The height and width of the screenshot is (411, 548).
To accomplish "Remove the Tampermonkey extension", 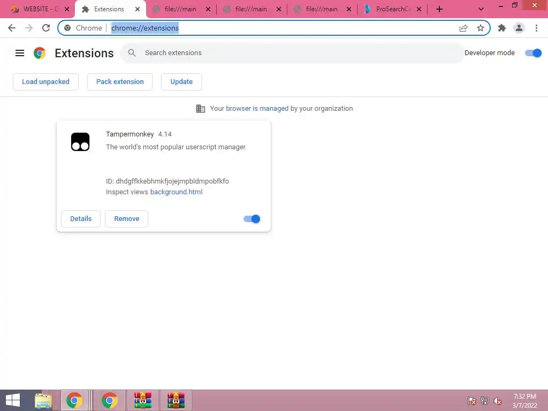I will click(126, 219).
